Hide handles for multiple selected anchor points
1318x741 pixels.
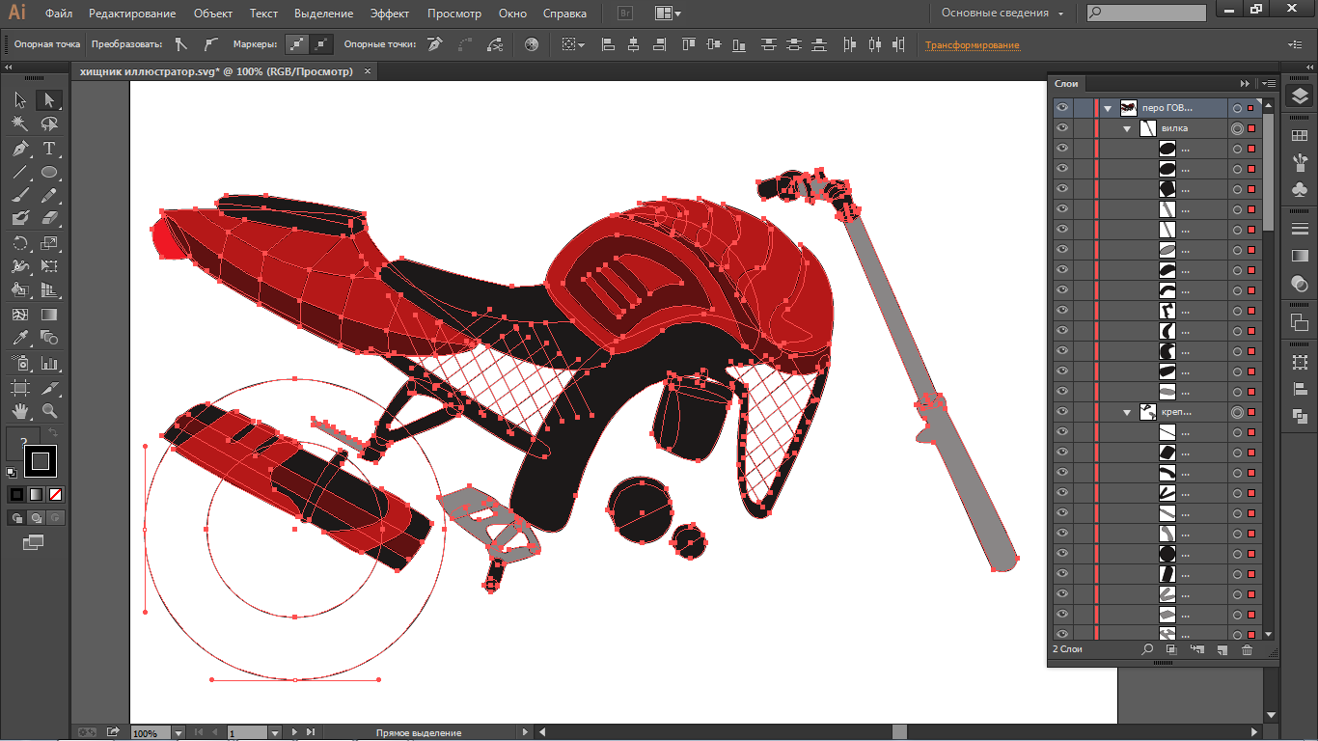pos(322,44)
